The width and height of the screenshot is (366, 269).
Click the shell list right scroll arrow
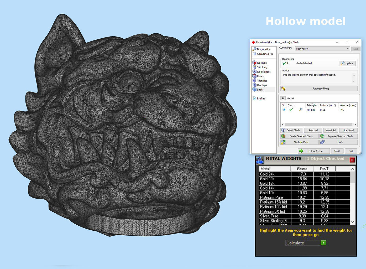(355, 125)
